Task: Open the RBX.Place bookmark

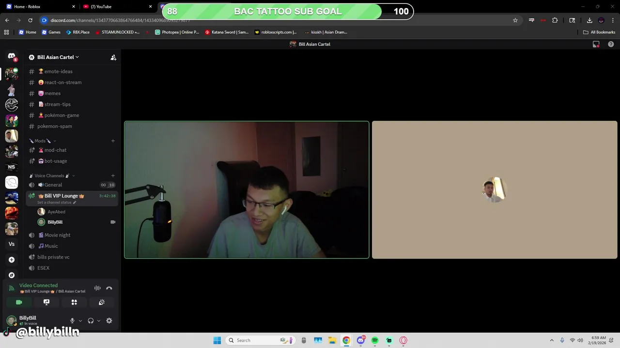Action: 77,32
